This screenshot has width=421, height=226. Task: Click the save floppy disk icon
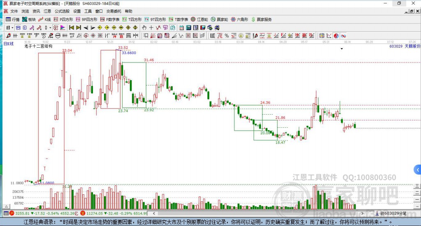(203, 28)
